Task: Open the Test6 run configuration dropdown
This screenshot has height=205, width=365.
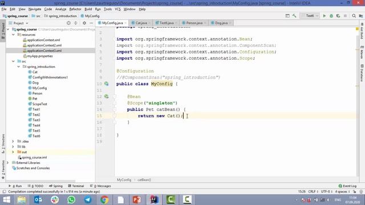Action: pyautogui.click(x=310, y=16)
